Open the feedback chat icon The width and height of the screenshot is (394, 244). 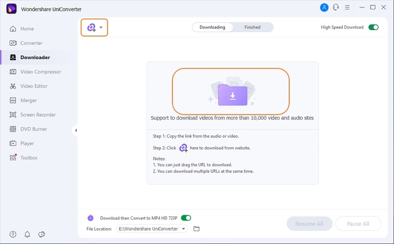pos(42,234)
